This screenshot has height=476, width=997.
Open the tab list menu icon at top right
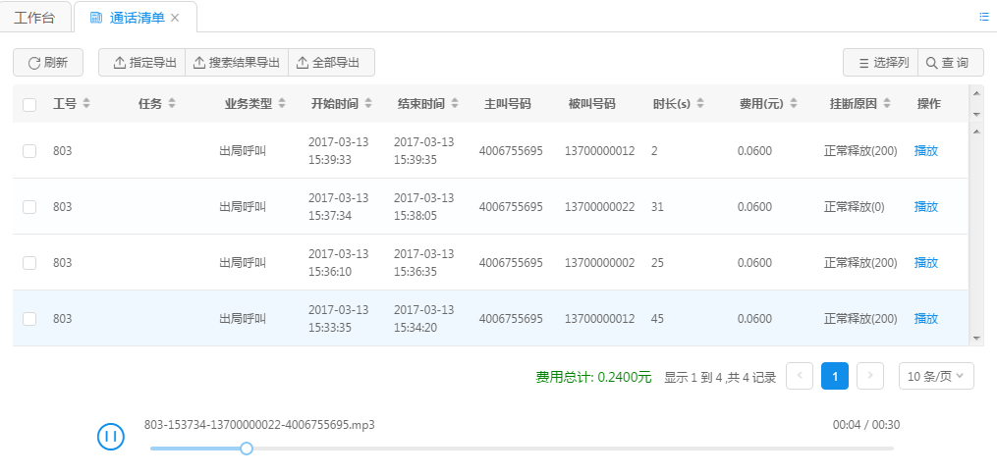984,17
